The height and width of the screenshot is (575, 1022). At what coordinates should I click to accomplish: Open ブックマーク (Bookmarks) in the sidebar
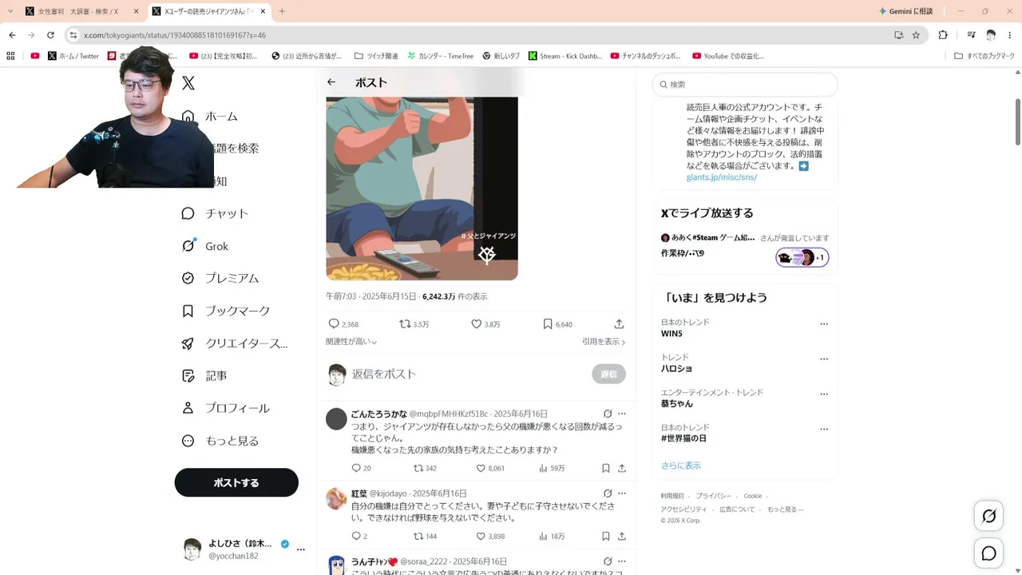pyautogui.click(x=226, y=311)
